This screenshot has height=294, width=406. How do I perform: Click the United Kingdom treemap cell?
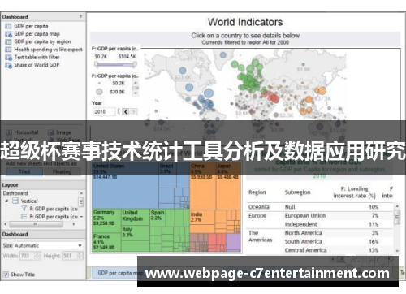pyautogui.click(x=136, y=217)
